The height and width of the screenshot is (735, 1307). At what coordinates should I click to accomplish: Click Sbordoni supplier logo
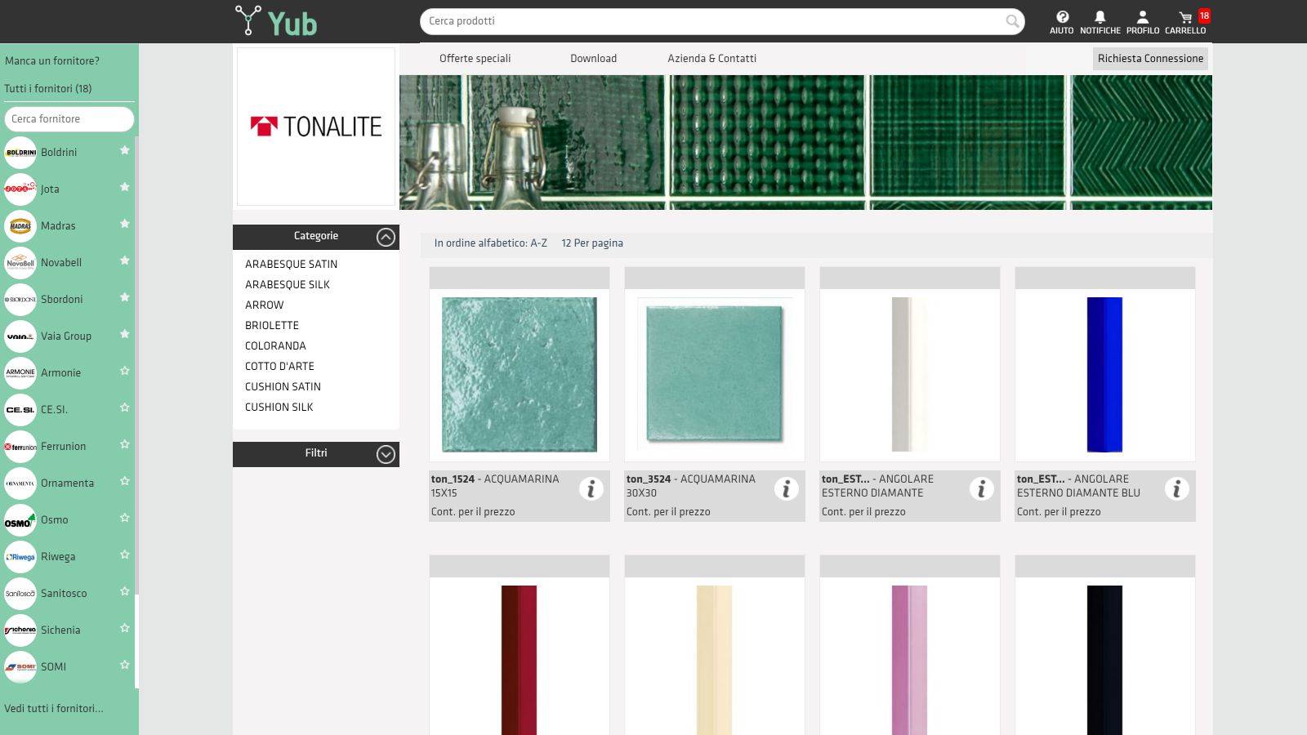coord(20,300)
